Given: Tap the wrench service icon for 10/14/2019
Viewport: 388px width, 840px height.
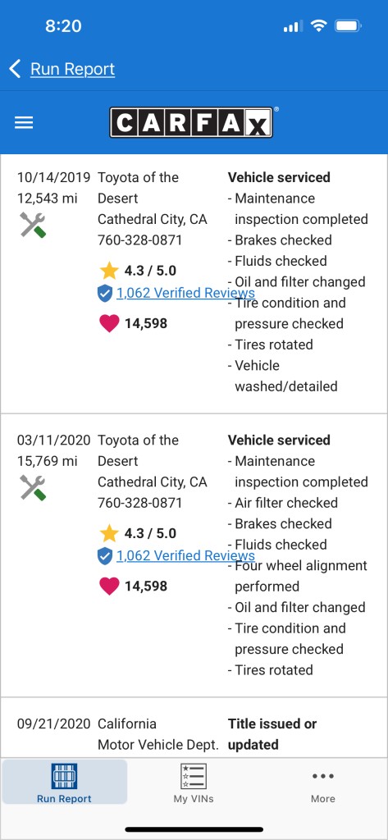Looking at the screenshot, I should click(x=34, y=225).
